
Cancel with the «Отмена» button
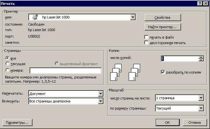pyautogui.click(x=195, y=123)
